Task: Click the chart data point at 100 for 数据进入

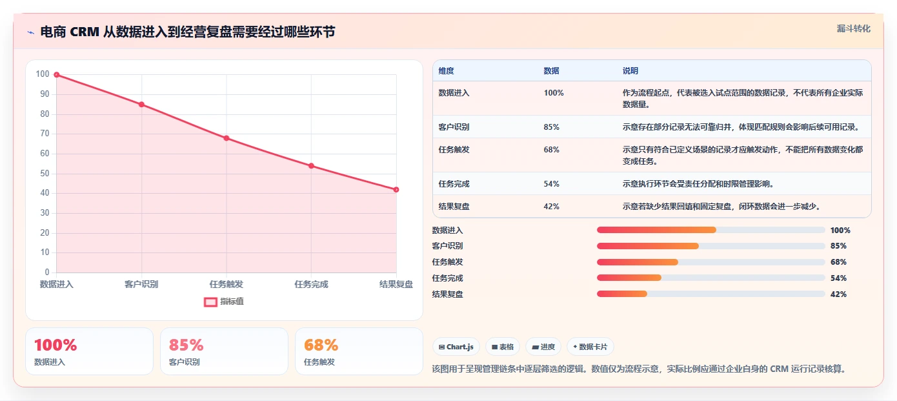Action: point(57,75)
